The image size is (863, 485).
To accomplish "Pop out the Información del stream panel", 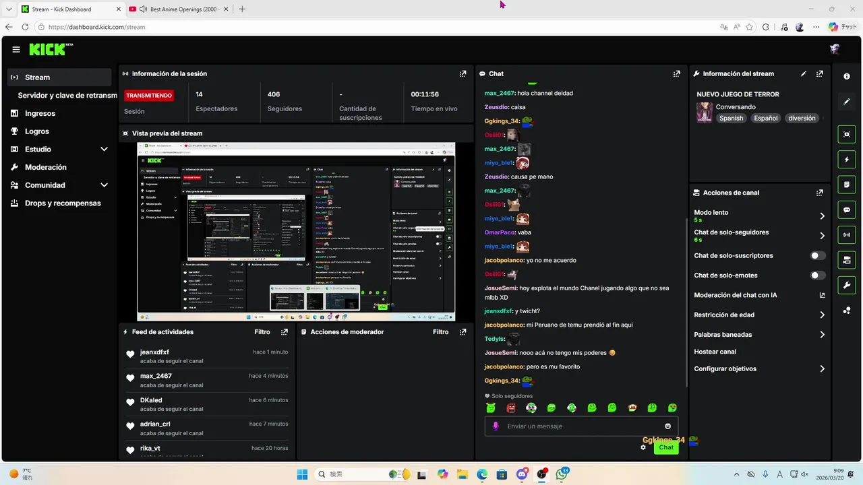I will click(x=820, y=74).
